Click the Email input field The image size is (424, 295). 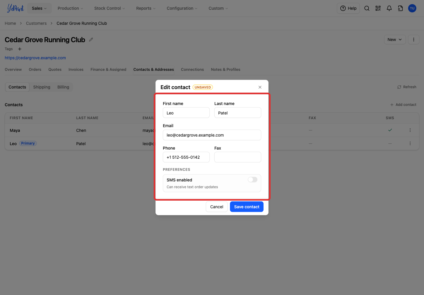pos(212,135)
